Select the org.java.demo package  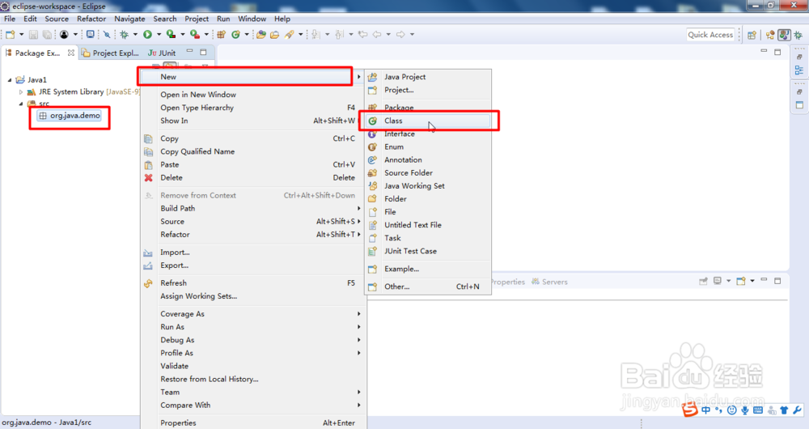(70, 116)
